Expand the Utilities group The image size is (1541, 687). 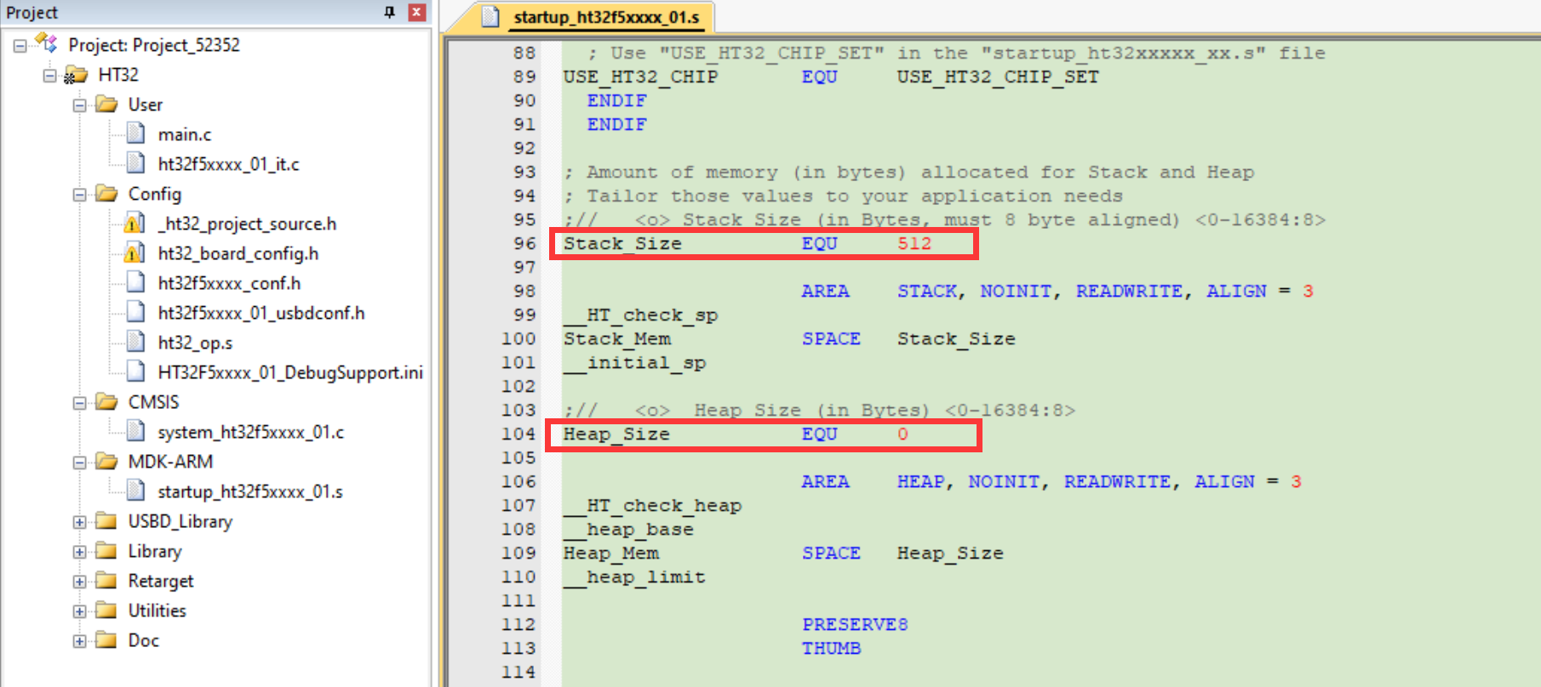coord(80,611)
